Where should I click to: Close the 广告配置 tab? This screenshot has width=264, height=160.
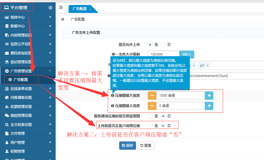(90, 10)
